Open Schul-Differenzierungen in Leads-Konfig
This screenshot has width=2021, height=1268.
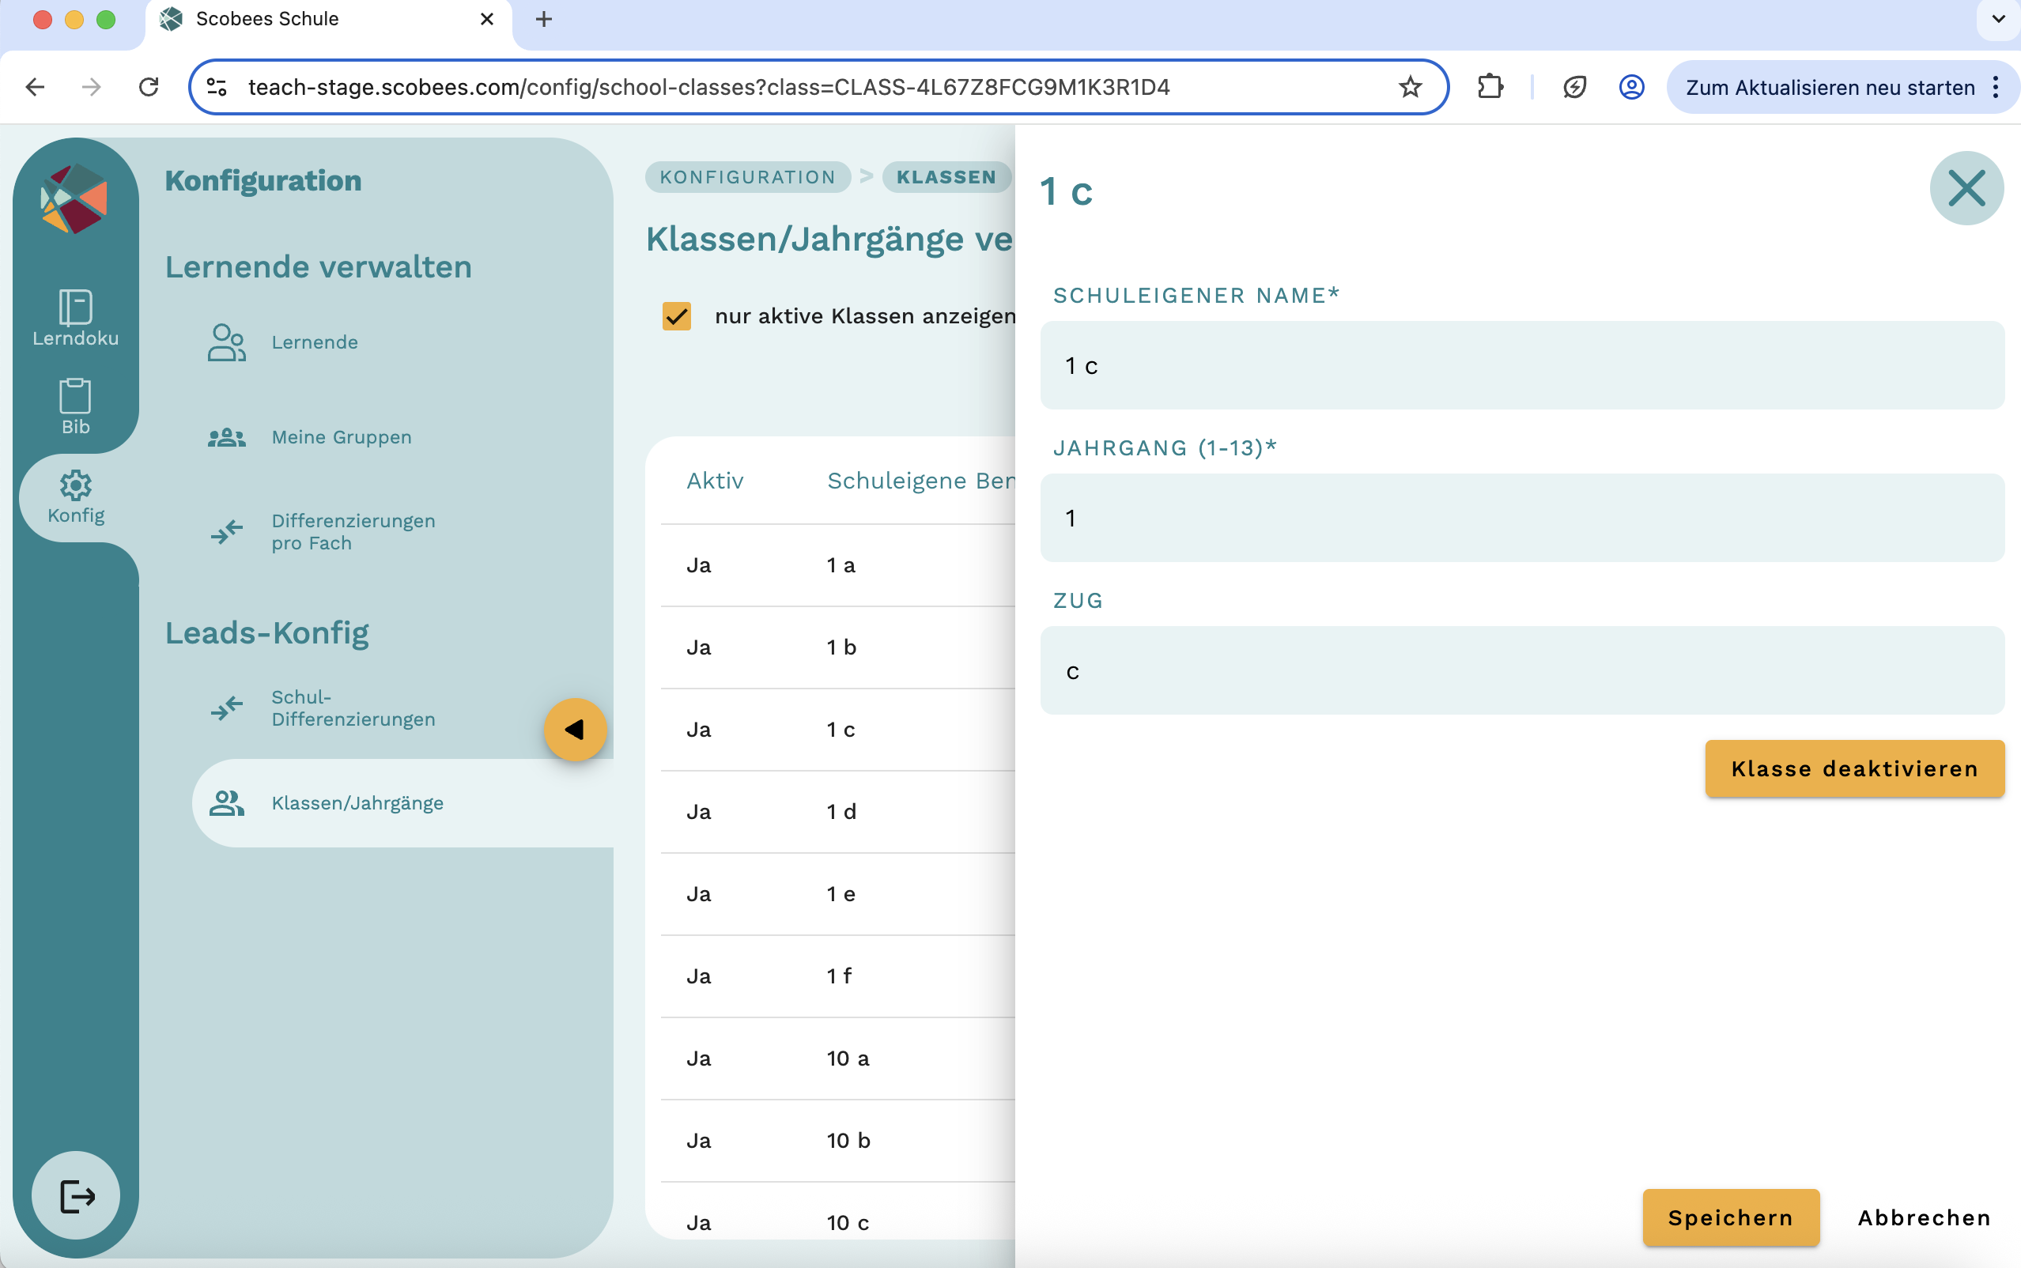pos(352,708)
